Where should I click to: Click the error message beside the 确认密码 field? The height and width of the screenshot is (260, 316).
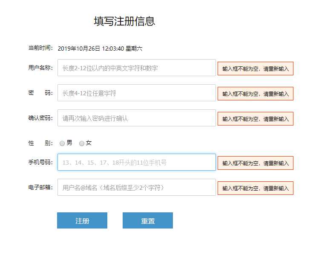coord(255,119)
